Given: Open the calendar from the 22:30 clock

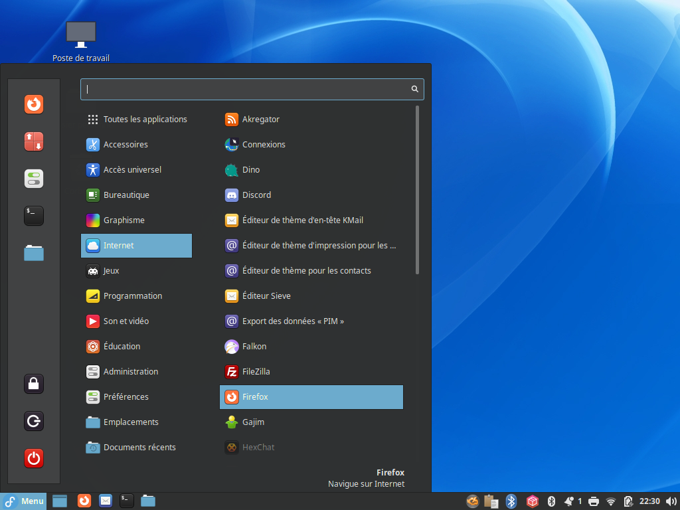Looking at the screenshot, I should click(x=649, y=501).
